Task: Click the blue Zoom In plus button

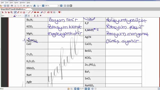Action: tap(61, 6)
